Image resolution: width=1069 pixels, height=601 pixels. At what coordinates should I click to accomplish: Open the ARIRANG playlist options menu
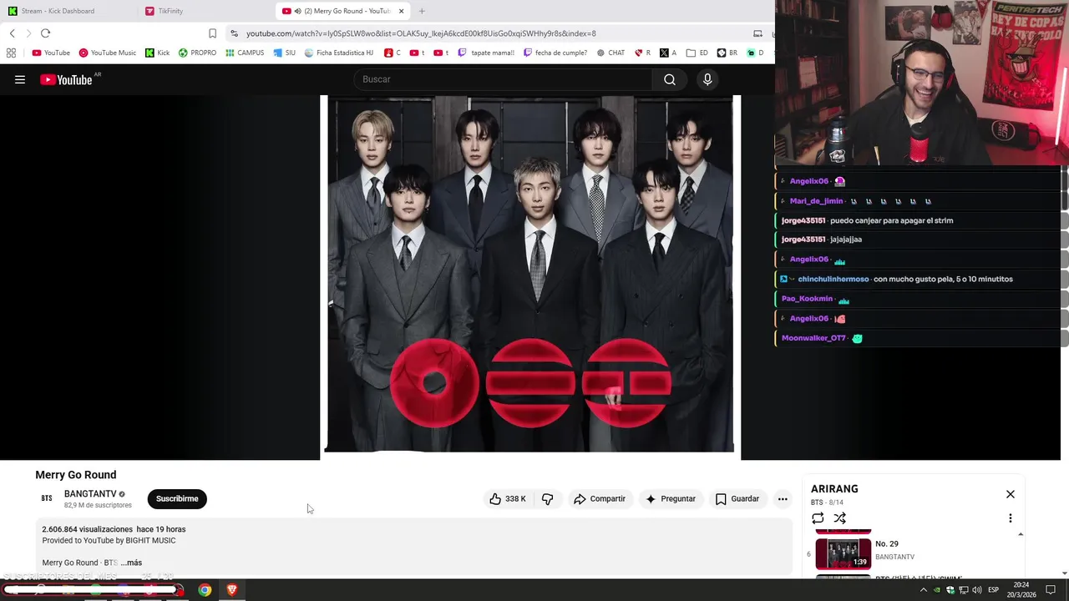tap(1011, 518)
